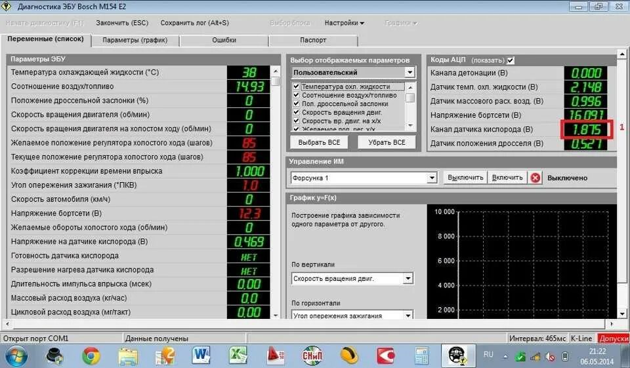Open the AutoCAD icon in the taskbar
This screenshot has width=630, height=368.
[x=275, y=356]
